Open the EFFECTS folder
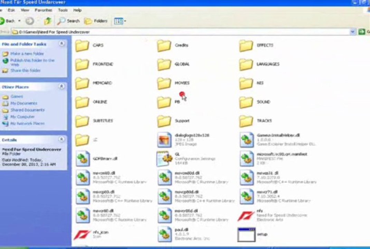This screenshot has height=249, width=370. [x=256, y=45]
